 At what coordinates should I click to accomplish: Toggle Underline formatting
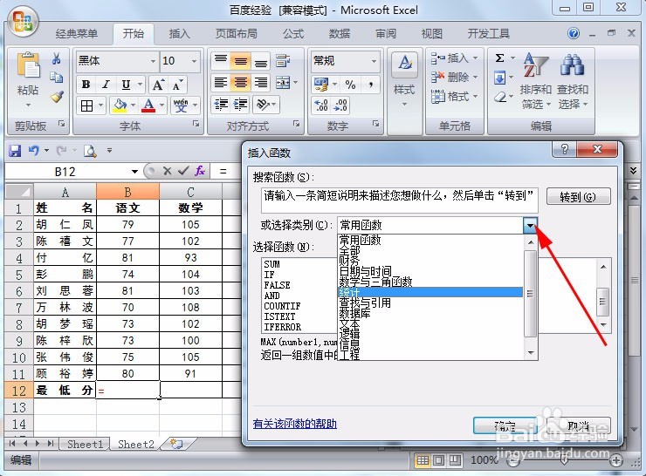pyautogui.click(x=126, y=85)
